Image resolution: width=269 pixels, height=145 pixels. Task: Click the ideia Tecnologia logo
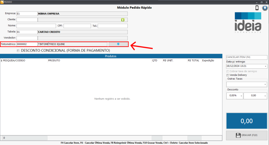248,22
